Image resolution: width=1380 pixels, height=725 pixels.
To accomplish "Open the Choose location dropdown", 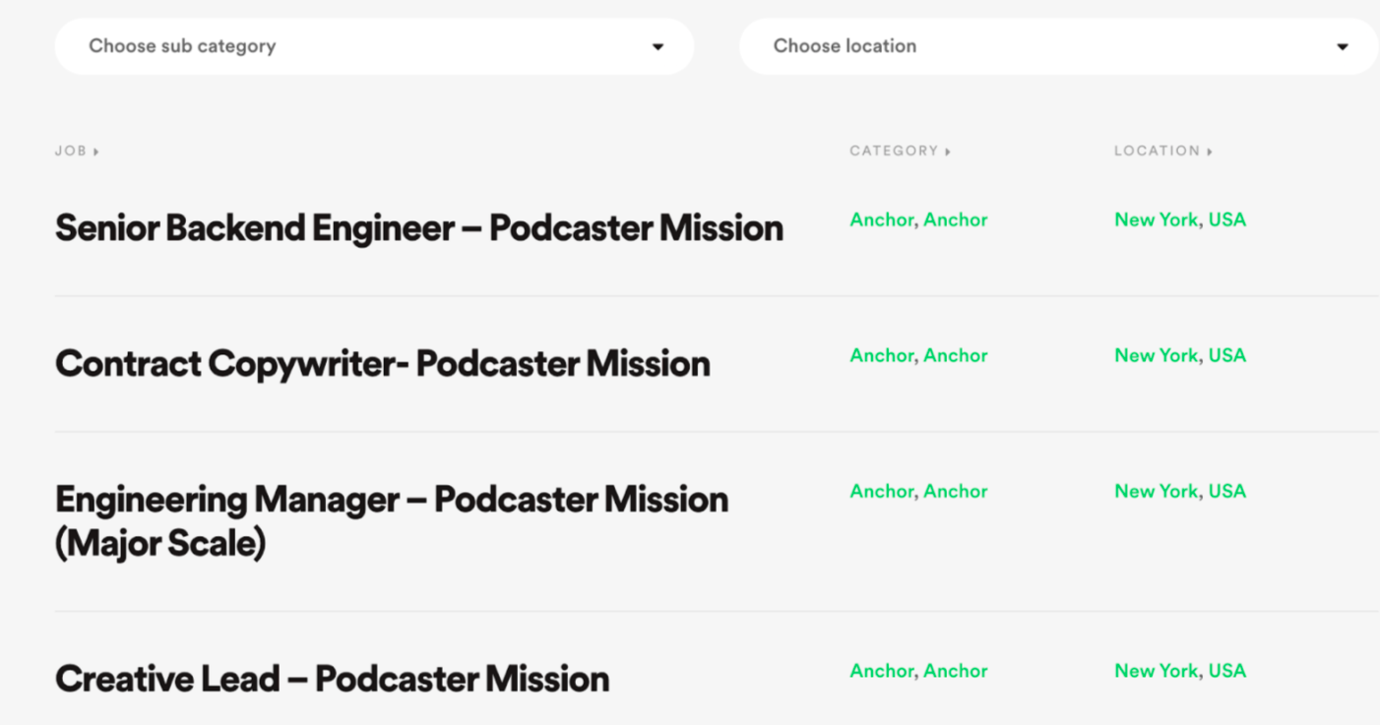I will coord(1059,46).
